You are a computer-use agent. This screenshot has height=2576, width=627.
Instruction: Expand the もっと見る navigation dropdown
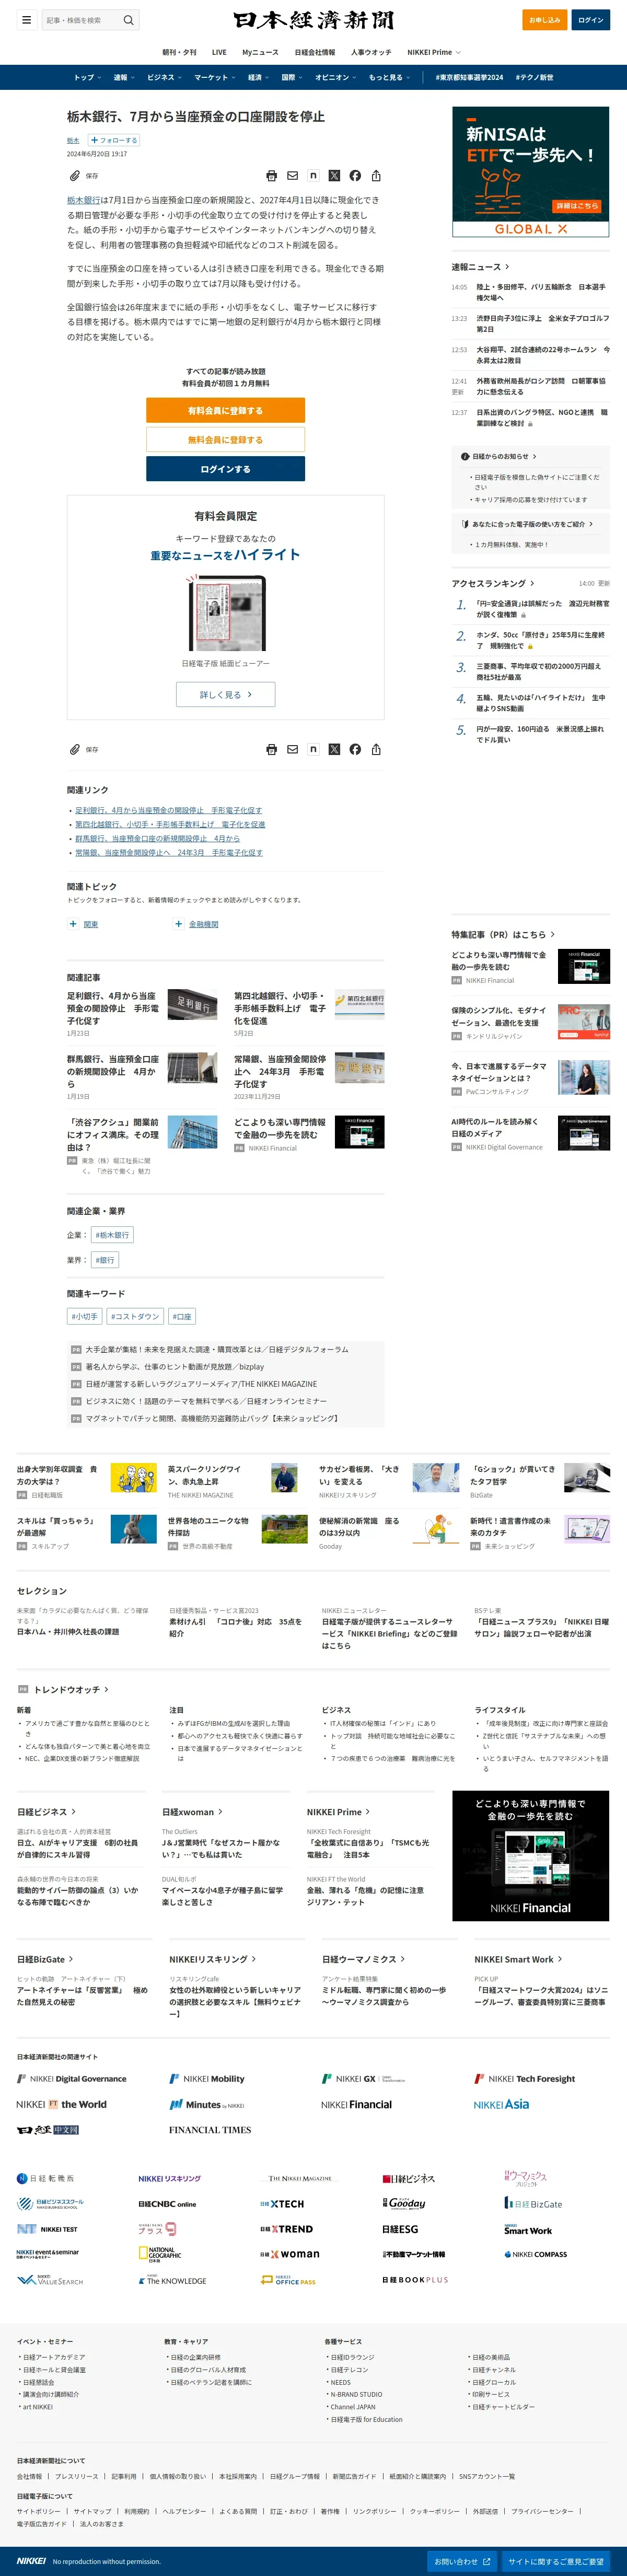389,77
